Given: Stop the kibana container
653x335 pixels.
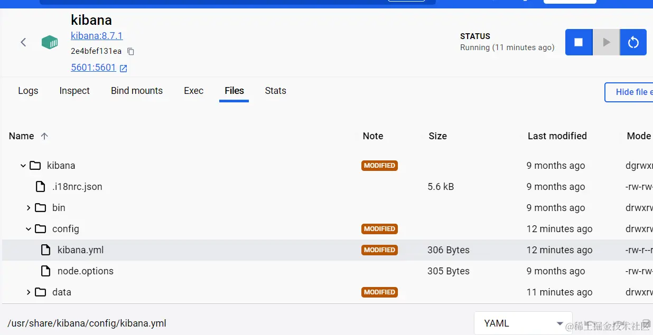Looking at the screenshot, I should tap(579, 42).
